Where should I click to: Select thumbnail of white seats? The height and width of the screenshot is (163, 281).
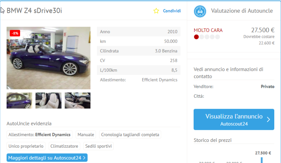click(x=48, y=100)
